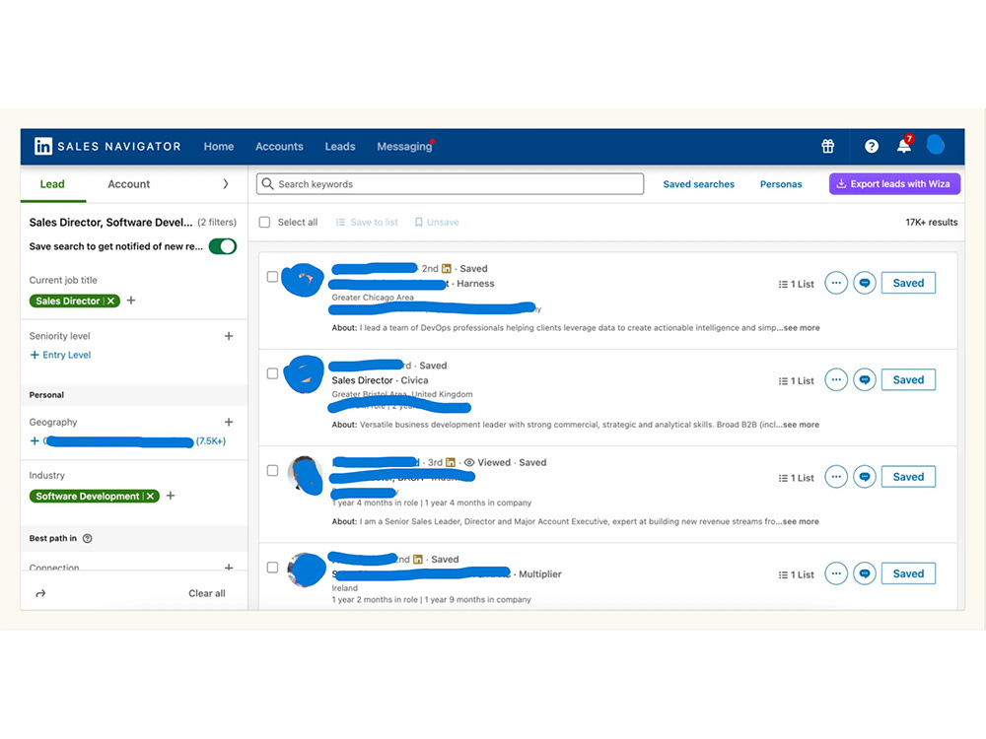The image size is (986, 739).
Task: Select the Civica lead checkbox
Action: (x=272, y=373)
